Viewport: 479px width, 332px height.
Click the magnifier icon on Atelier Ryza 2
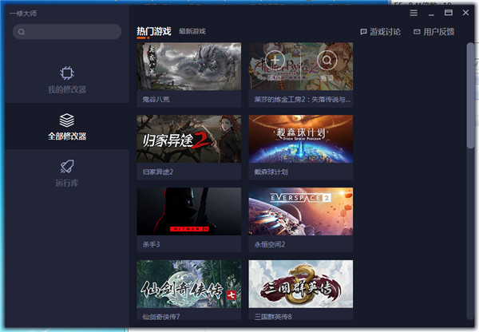pyautogui.click(x=327, y=60)
